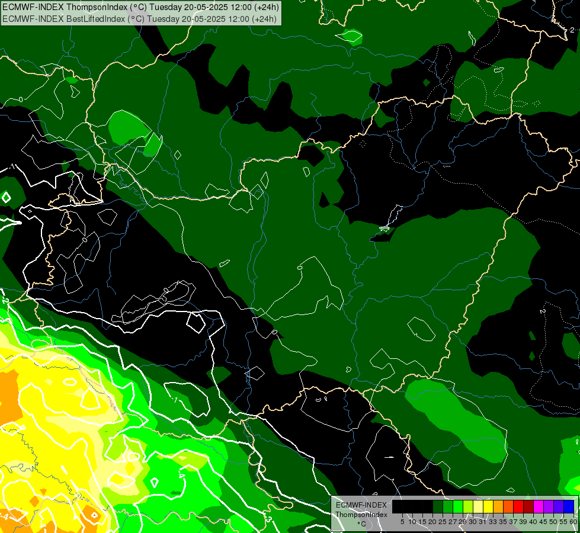Click the ECMWF-INDEX ThompsonIndex title line
The image size is (580, 533).
(140, 7)
